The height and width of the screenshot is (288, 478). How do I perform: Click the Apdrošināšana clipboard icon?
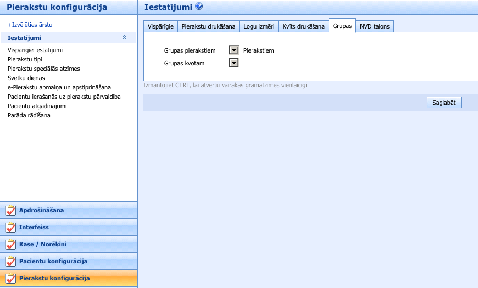(x=10, y=211)
